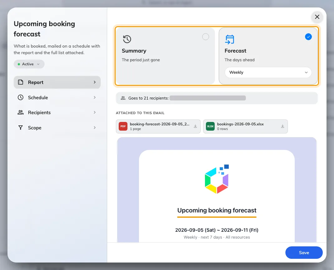Click the green XLSX file icon

[x=210, y=126]
